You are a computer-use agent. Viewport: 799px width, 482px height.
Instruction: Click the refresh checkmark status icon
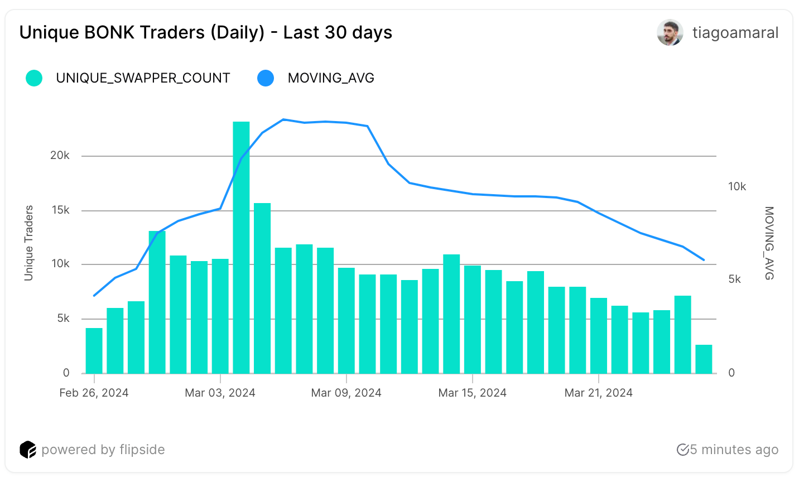pyautogui.click(x=682, y=450)
